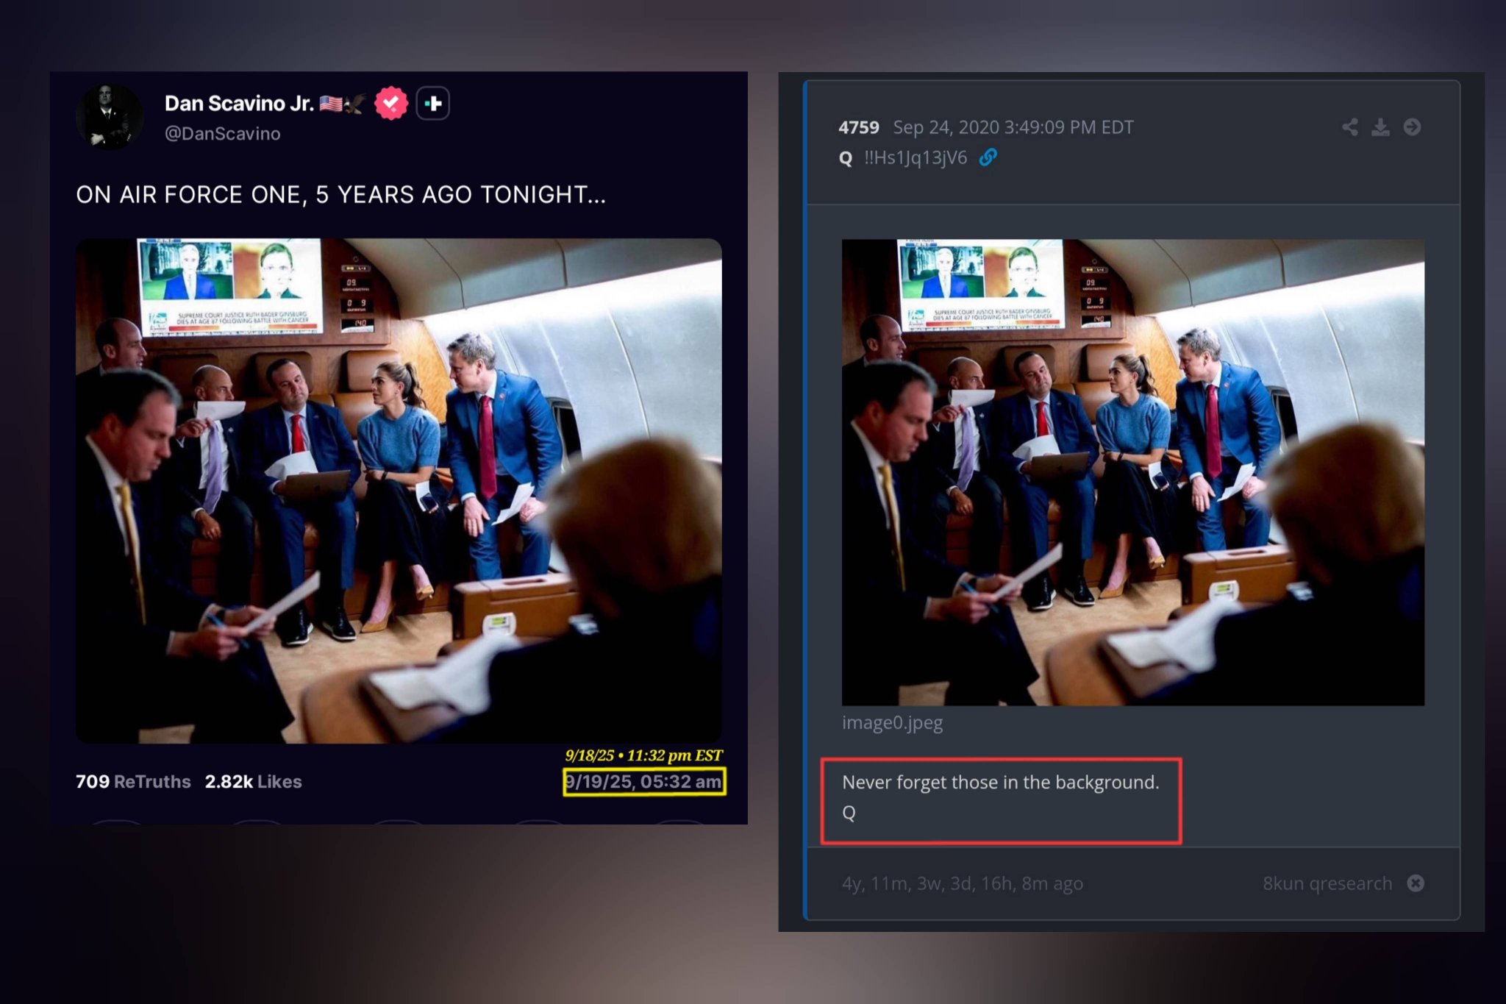Click the plus follow icon beside name
Screen dimensions: 1506x1004
[x=433, y=103]
